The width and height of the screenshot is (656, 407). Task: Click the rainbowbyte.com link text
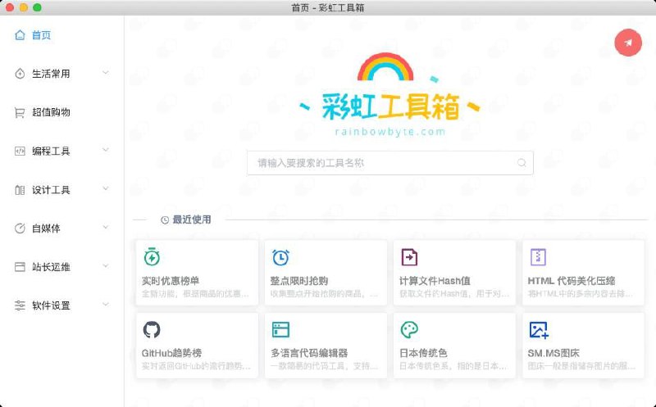pos(390,132)
